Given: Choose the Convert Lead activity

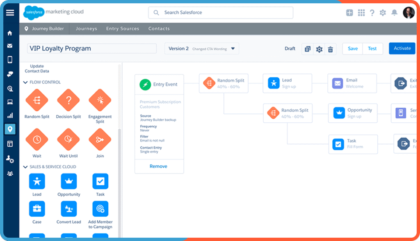Looking at the screenshot, I should click(x=68, y=209).
